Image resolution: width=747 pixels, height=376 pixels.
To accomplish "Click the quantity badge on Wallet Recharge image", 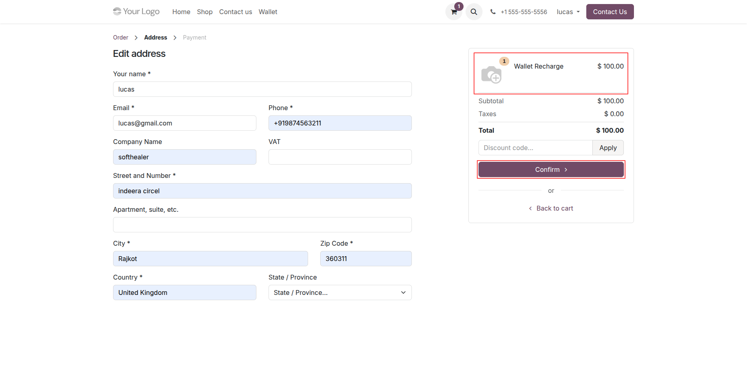I will 504,61.
